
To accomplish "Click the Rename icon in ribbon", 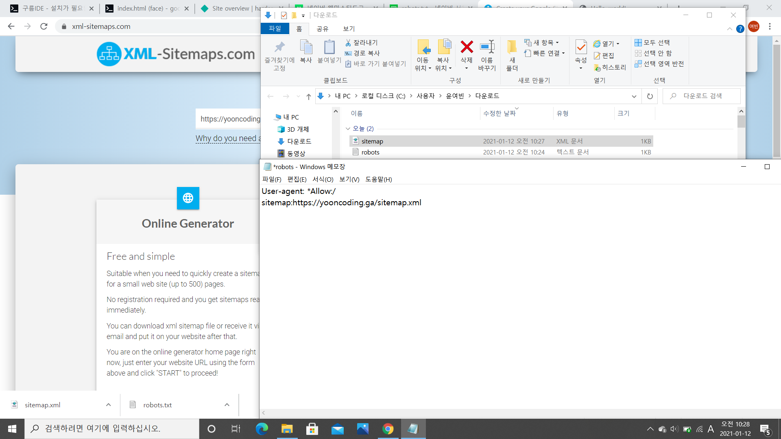I will coord(487,47).
